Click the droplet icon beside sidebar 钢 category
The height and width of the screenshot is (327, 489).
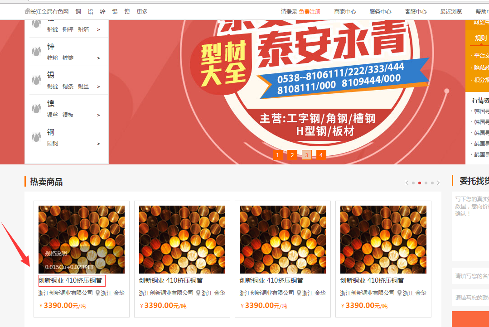[37, 137]
